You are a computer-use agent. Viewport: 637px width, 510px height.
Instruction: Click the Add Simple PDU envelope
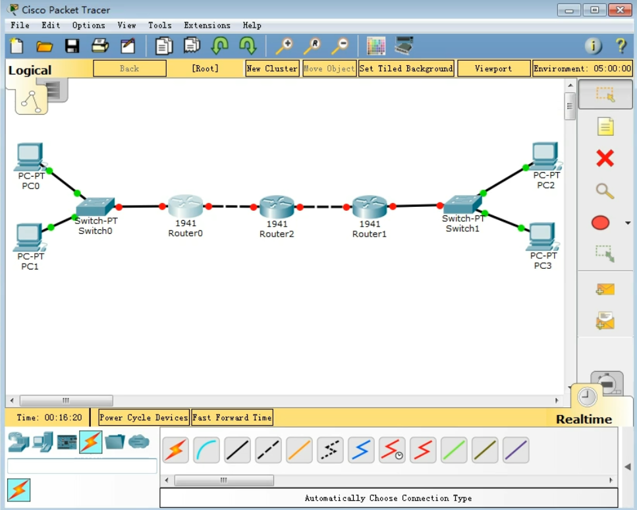click(x=605, y=289)
